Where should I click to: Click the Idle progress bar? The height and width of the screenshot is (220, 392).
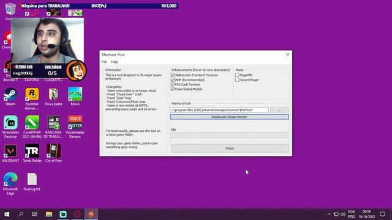click(x=229, y=135)
